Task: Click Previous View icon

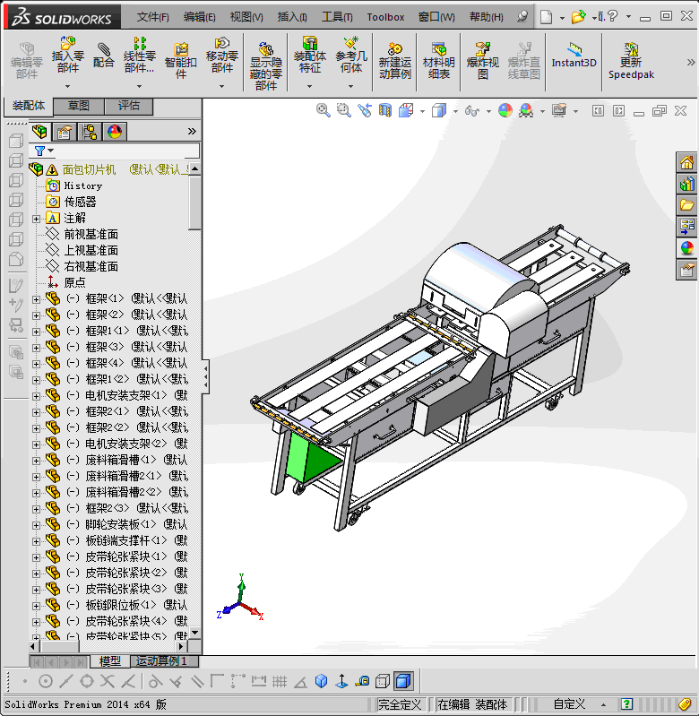Action: pyautogui.click(x=365, y=110)
